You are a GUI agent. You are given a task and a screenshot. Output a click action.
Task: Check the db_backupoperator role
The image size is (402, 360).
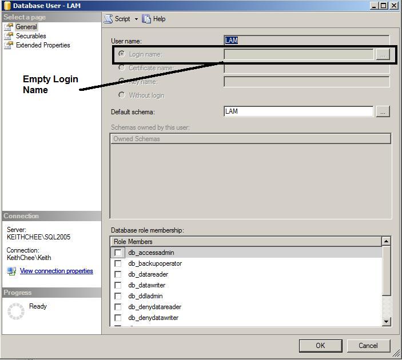[118, 263]
